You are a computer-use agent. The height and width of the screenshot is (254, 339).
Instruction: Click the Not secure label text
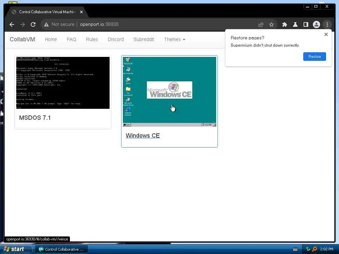tap(63, 24)
